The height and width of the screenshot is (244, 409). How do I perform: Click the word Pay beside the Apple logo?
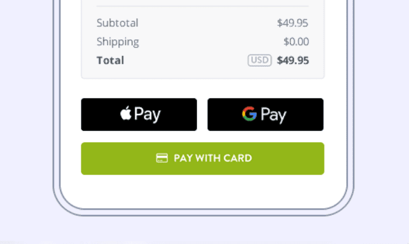147,114
